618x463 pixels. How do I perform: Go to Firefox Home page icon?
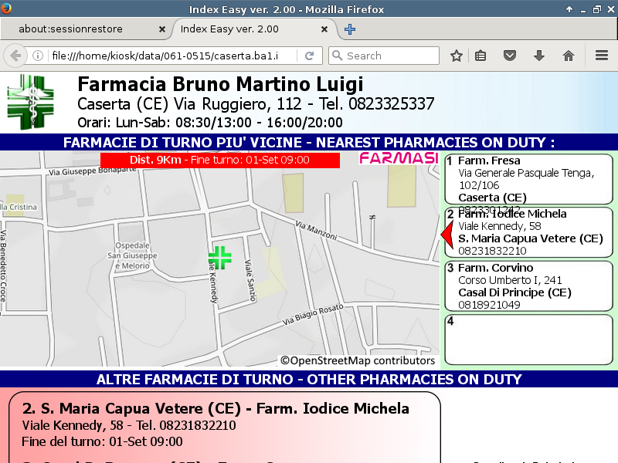pos(569,56)
